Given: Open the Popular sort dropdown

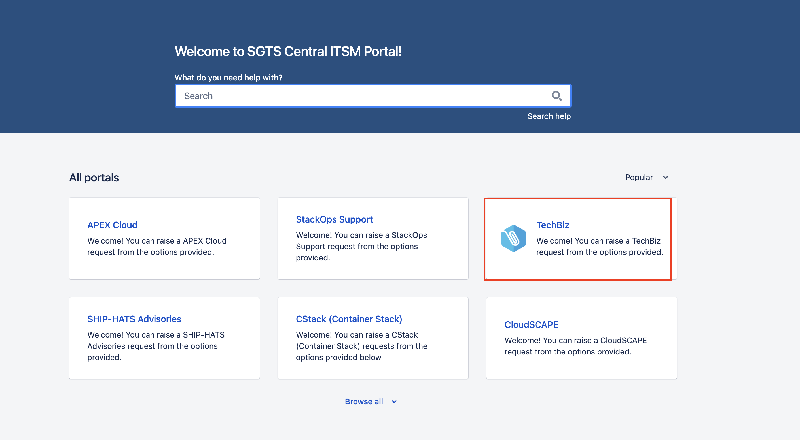Looking at the screenshot, I should tap(640, 177).
